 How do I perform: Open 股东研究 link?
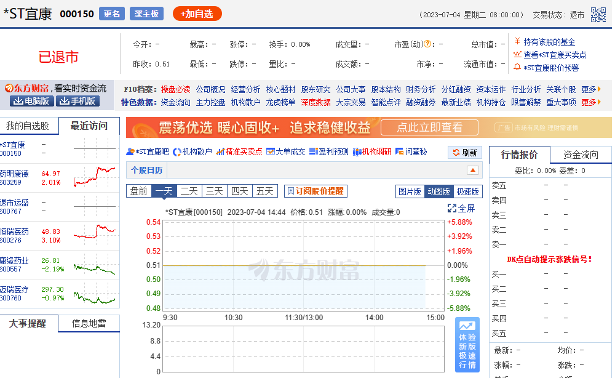coord(315,89)
